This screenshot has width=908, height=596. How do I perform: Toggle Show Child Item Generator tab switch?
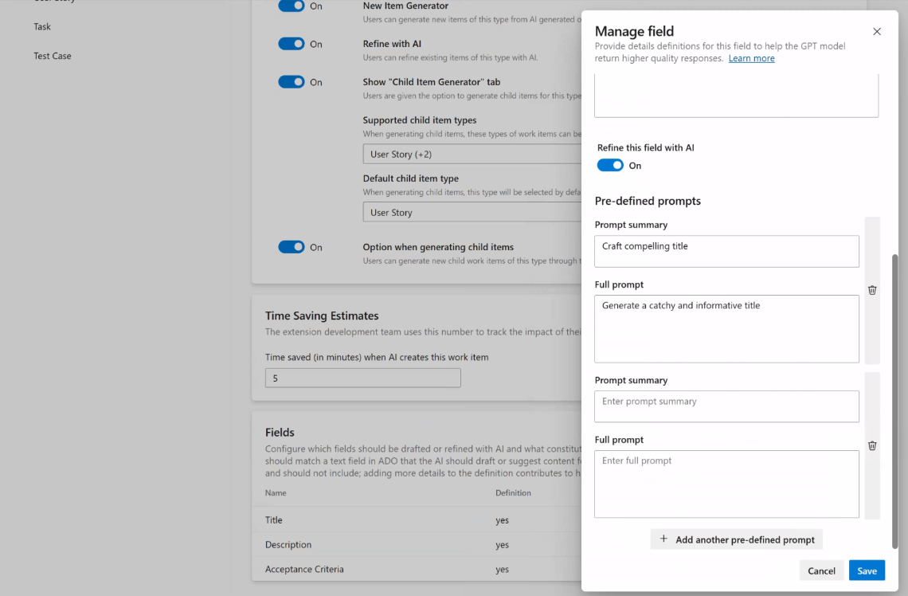point(292,82)
